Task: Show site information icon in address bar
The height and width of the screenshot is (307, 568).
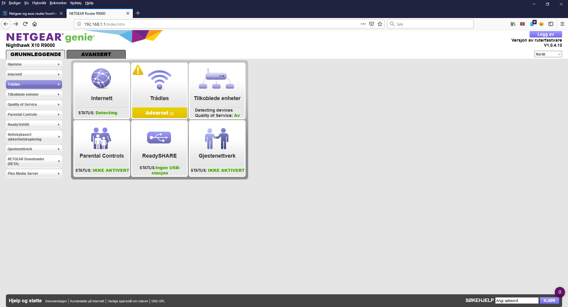Action: pos(79,24)
